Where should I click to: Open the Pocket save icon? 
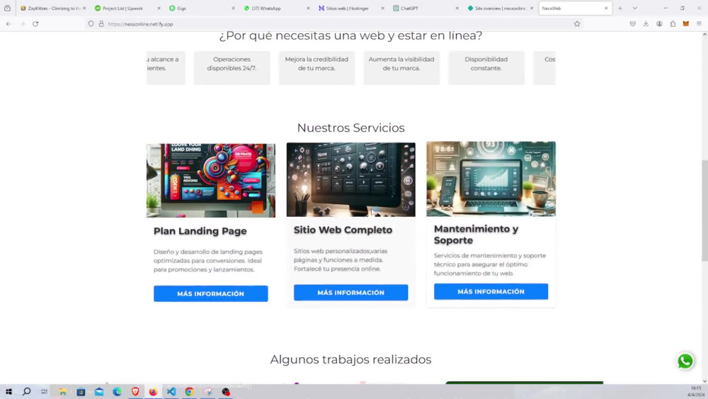tap(632, 24)
